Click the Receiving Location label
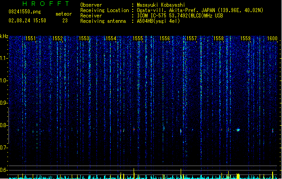The width and height of the screenshot is (282, 179). point(104,10)
